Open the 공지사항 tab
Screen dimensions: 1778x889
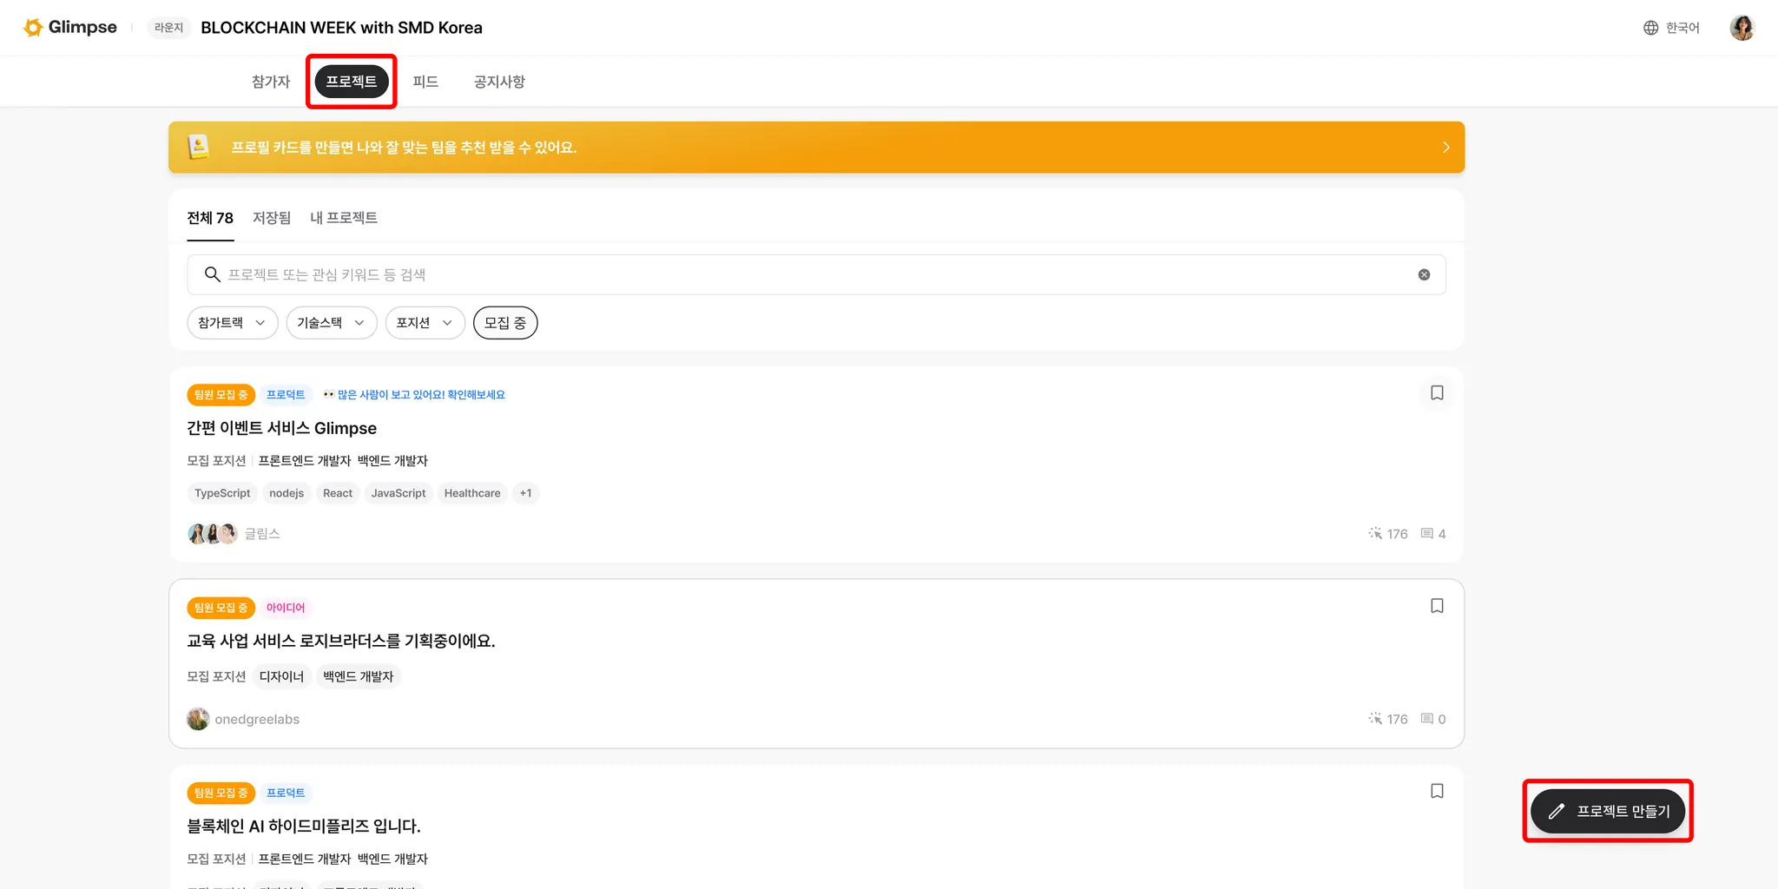click(499, 82)
